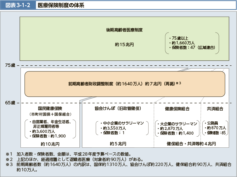Select the orange 前期高齢者財政調整制度 box

click(x=124, y=84)
